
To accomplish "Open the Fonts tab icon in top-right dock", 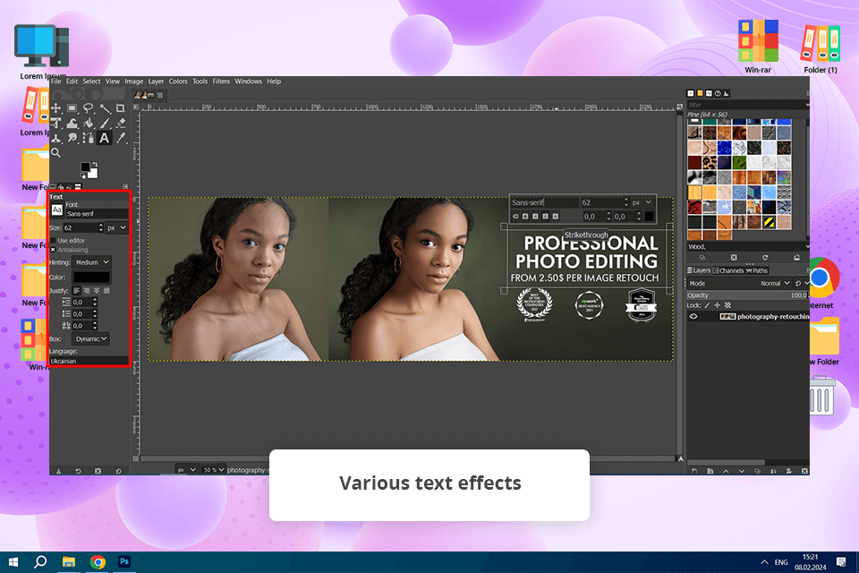I will pyautogui.click(x=709, y=93).
